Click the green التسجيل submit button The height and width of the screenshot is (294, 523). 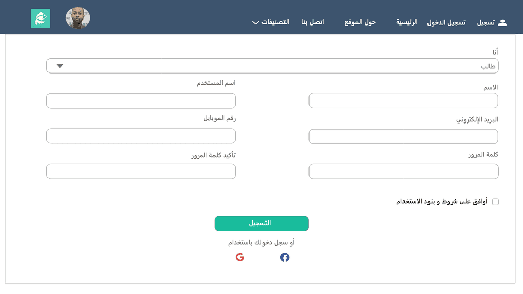(261, 224)
